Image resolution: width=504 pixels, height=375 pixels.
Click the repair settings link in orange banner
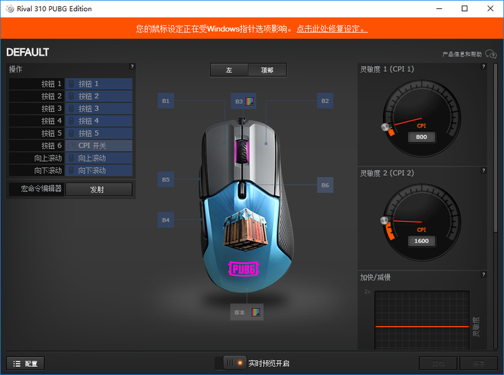[x=331, y=29]
